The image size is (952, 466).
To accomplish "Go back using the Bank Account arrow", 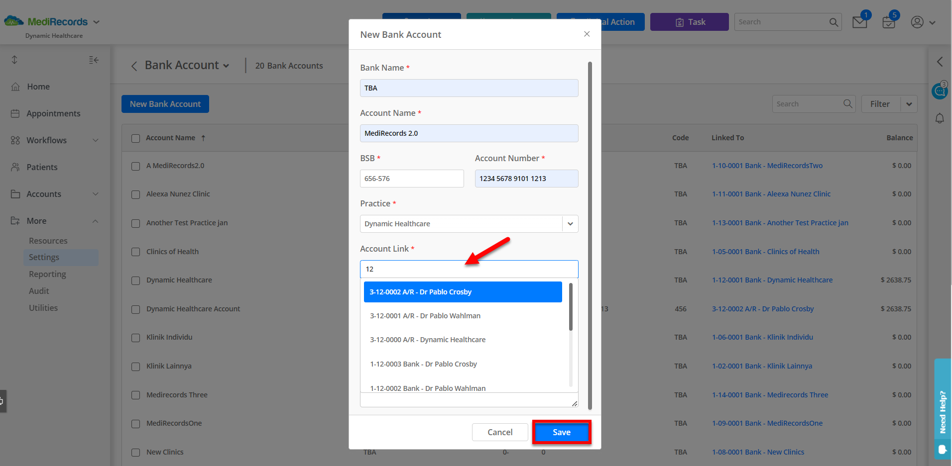I will pos(134,66).
